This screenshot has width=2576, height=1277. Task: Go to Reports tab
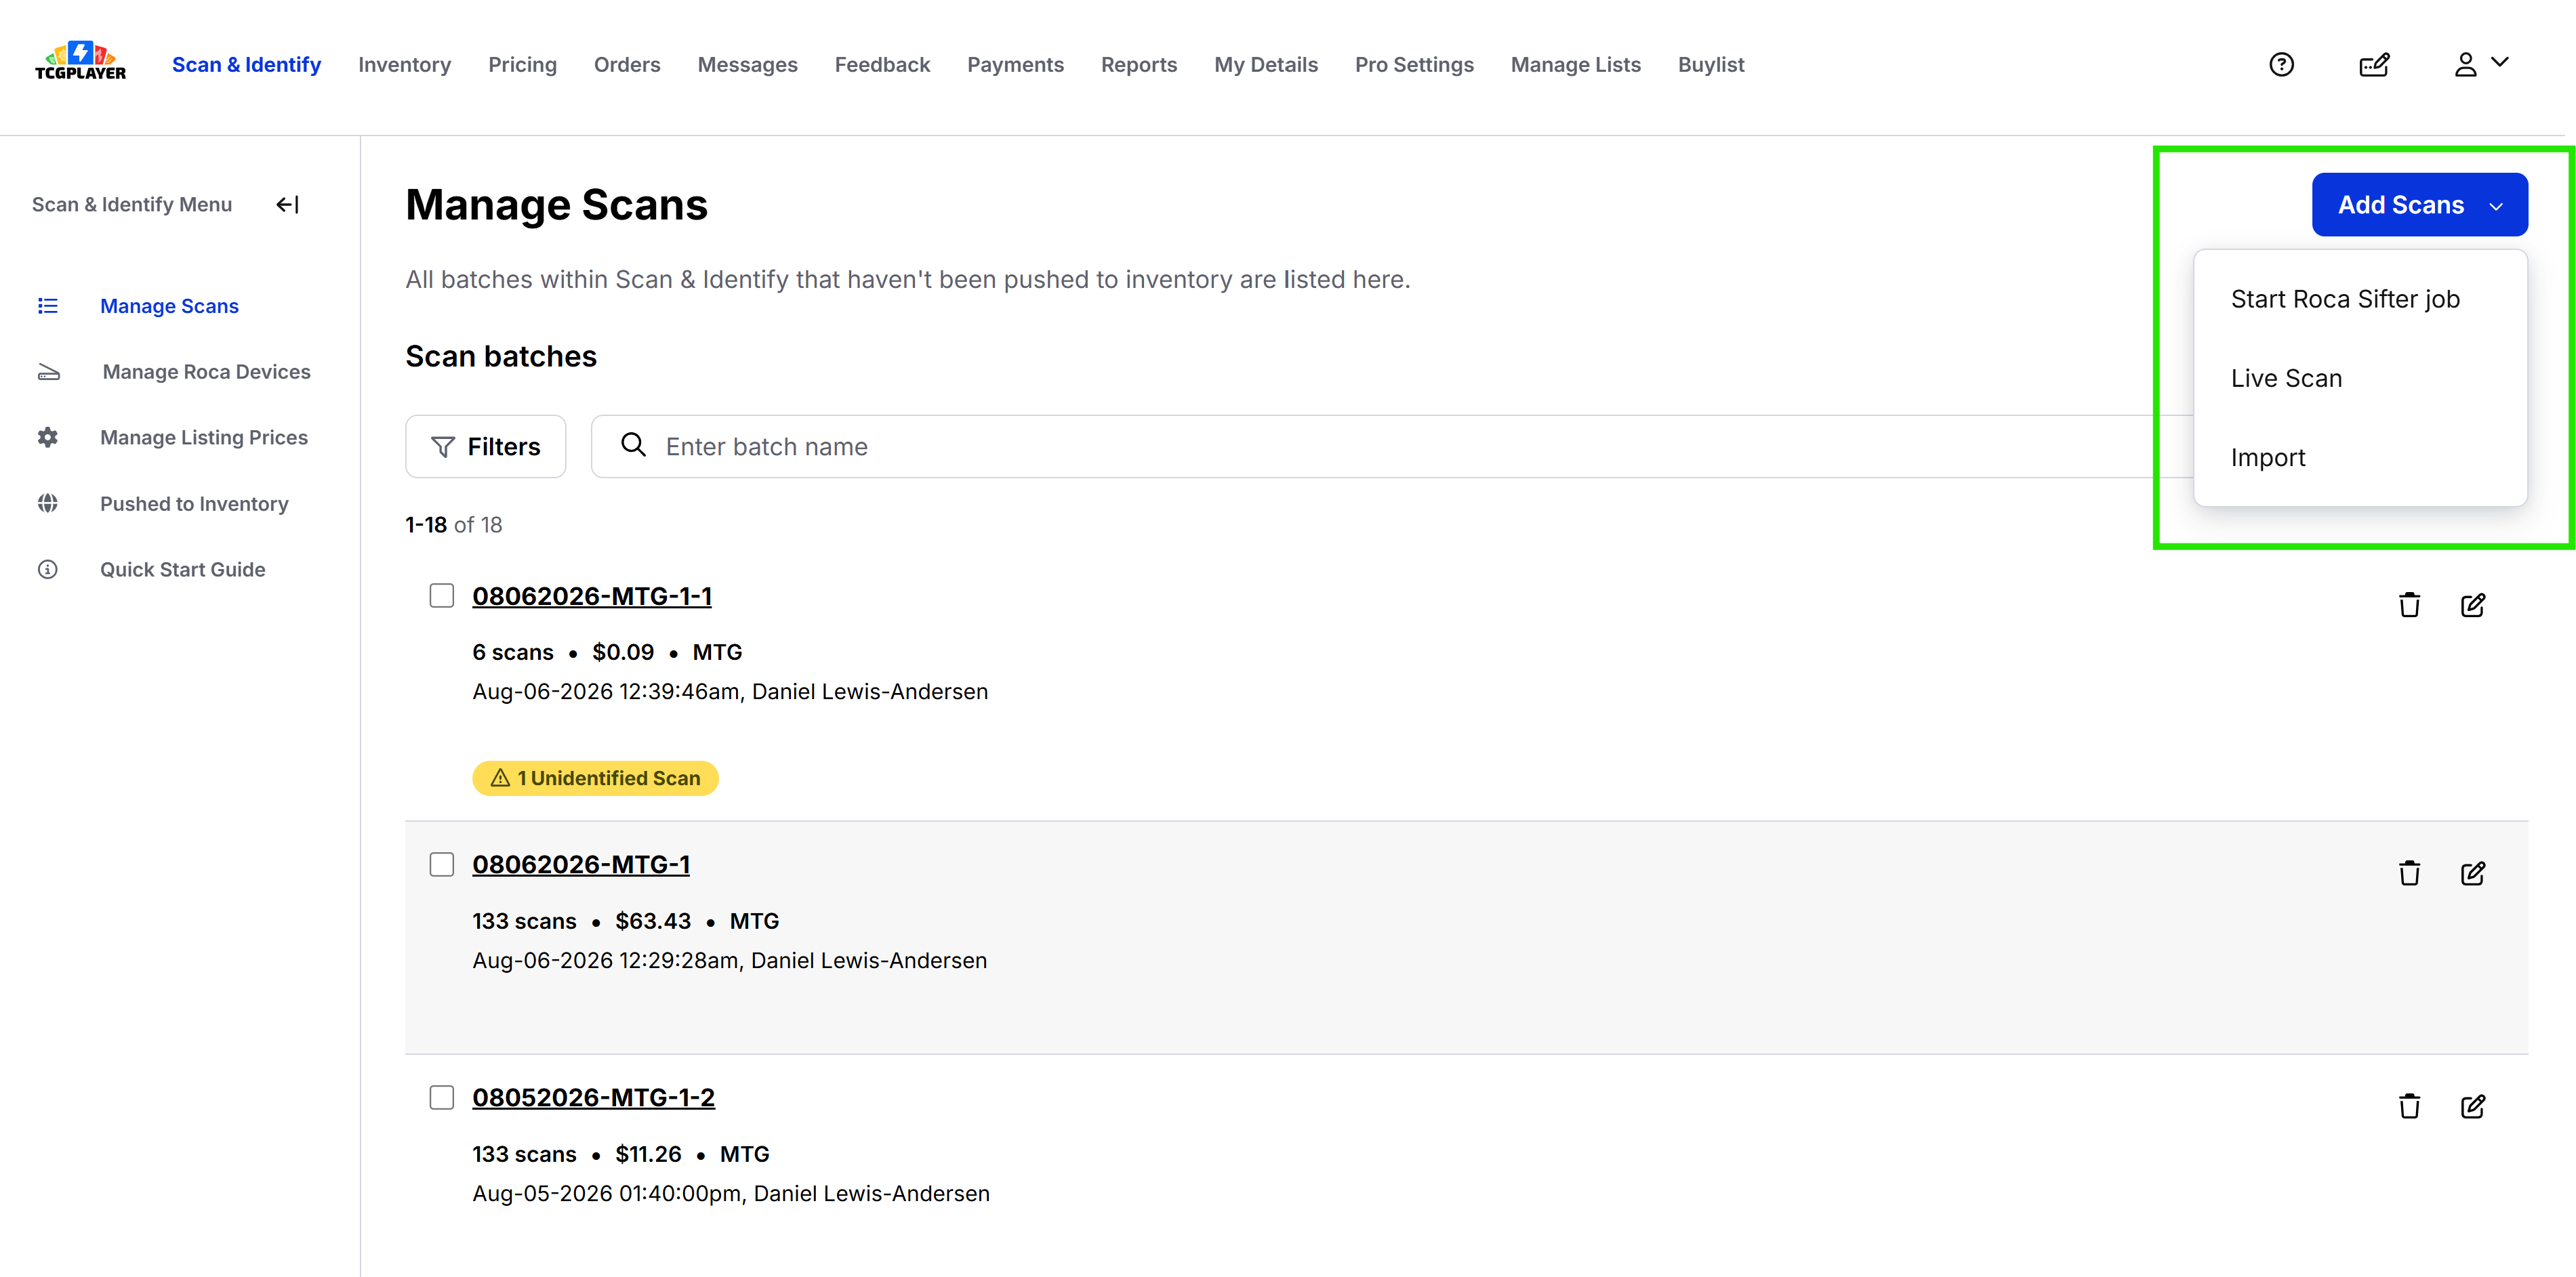pos(1139,65)
